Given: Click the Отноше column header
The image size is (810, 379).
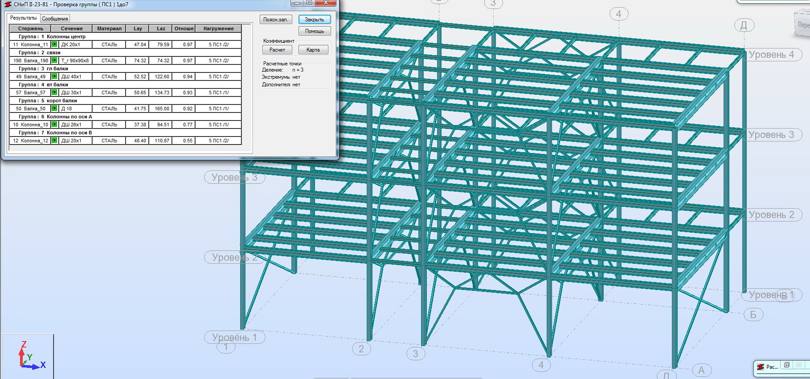Looking at the screenshot, I should pos(184,28).
